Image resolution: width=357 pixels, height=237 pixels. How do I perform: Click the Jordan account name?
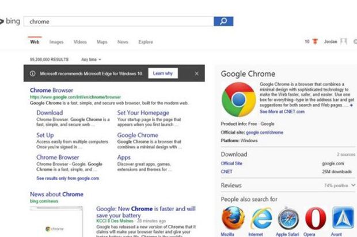[331, 41]
